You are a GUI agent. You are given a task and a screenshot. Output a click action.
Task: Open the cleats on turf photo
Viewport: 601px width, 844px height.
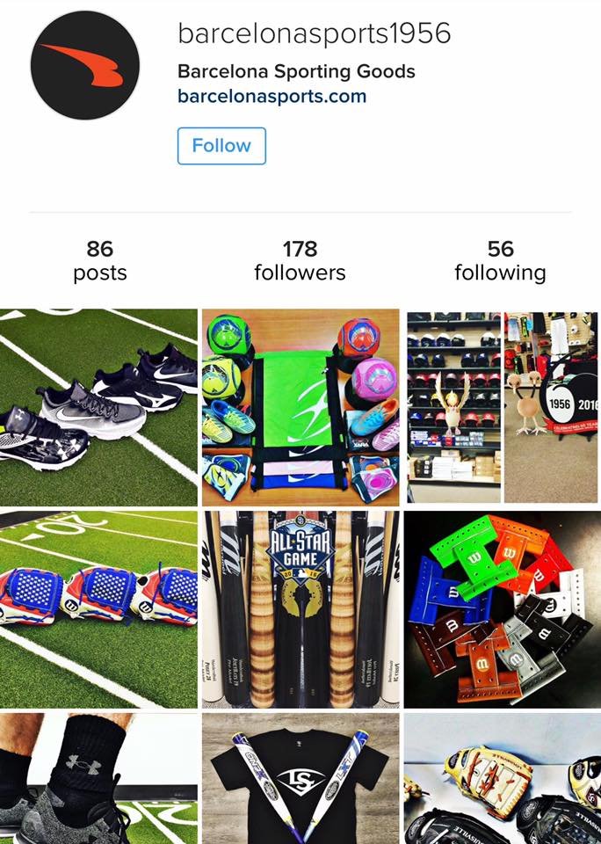[x=98, y=407]
